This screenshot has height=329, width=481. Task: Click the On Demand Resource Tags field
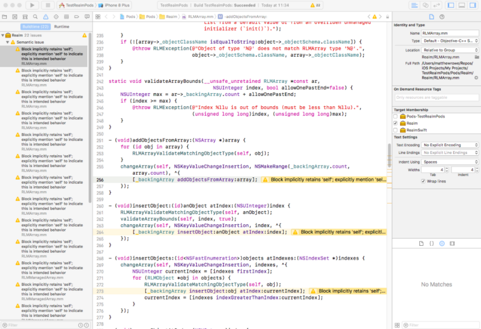tap(437, 98)
